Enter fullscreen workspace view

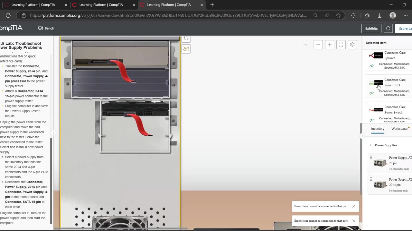tap(341, 45)
